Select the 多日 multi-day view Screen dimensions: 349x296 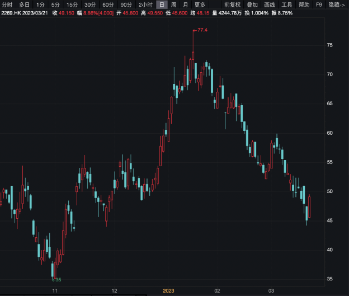click(x=24, y=4)
